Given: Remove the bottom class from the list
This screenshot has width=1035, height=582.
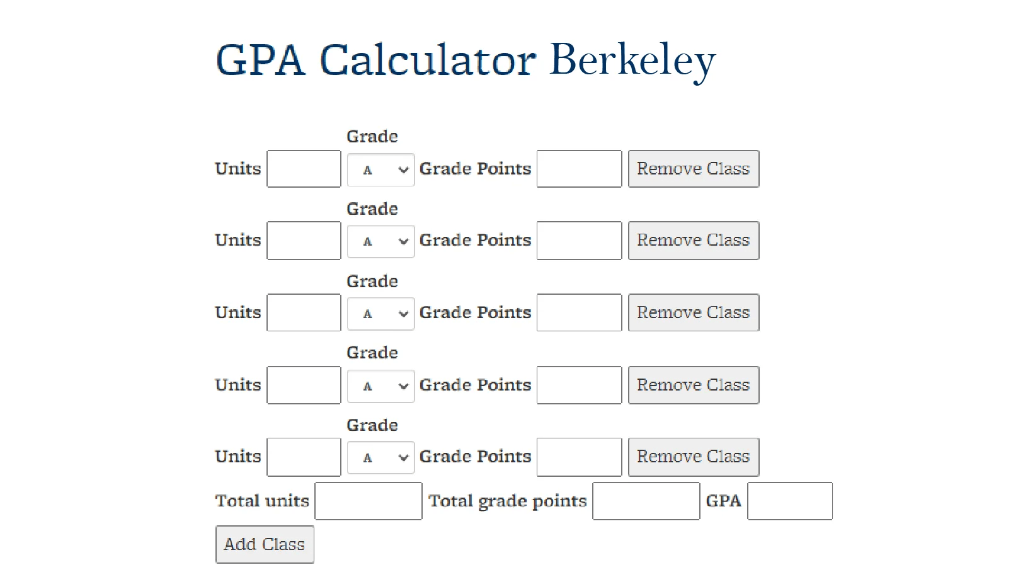Looking at the screenshot, I should click(x=693, y=457).
